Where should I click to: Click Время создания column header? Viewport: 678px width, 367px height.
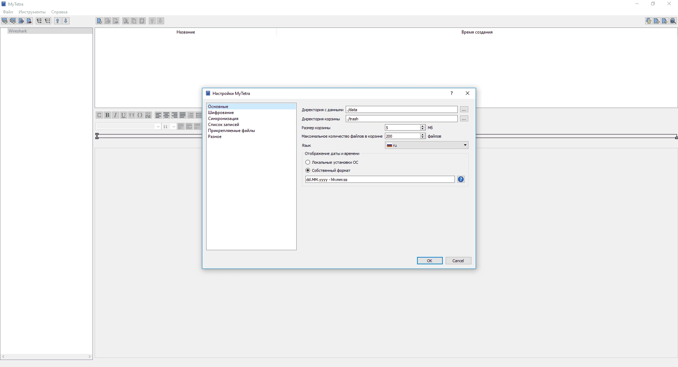coord(477,32)
